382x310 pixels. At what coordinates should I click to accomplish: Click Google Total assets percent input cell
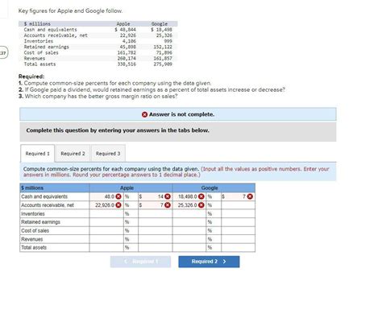[238, 247]
